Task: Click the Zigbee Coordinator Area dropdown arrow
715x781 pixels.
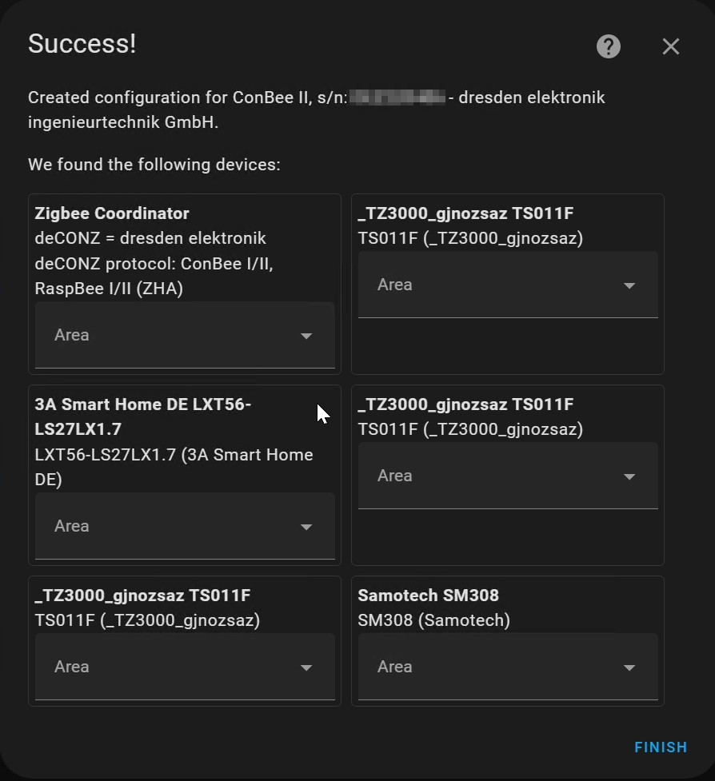Action: (306, 336)
